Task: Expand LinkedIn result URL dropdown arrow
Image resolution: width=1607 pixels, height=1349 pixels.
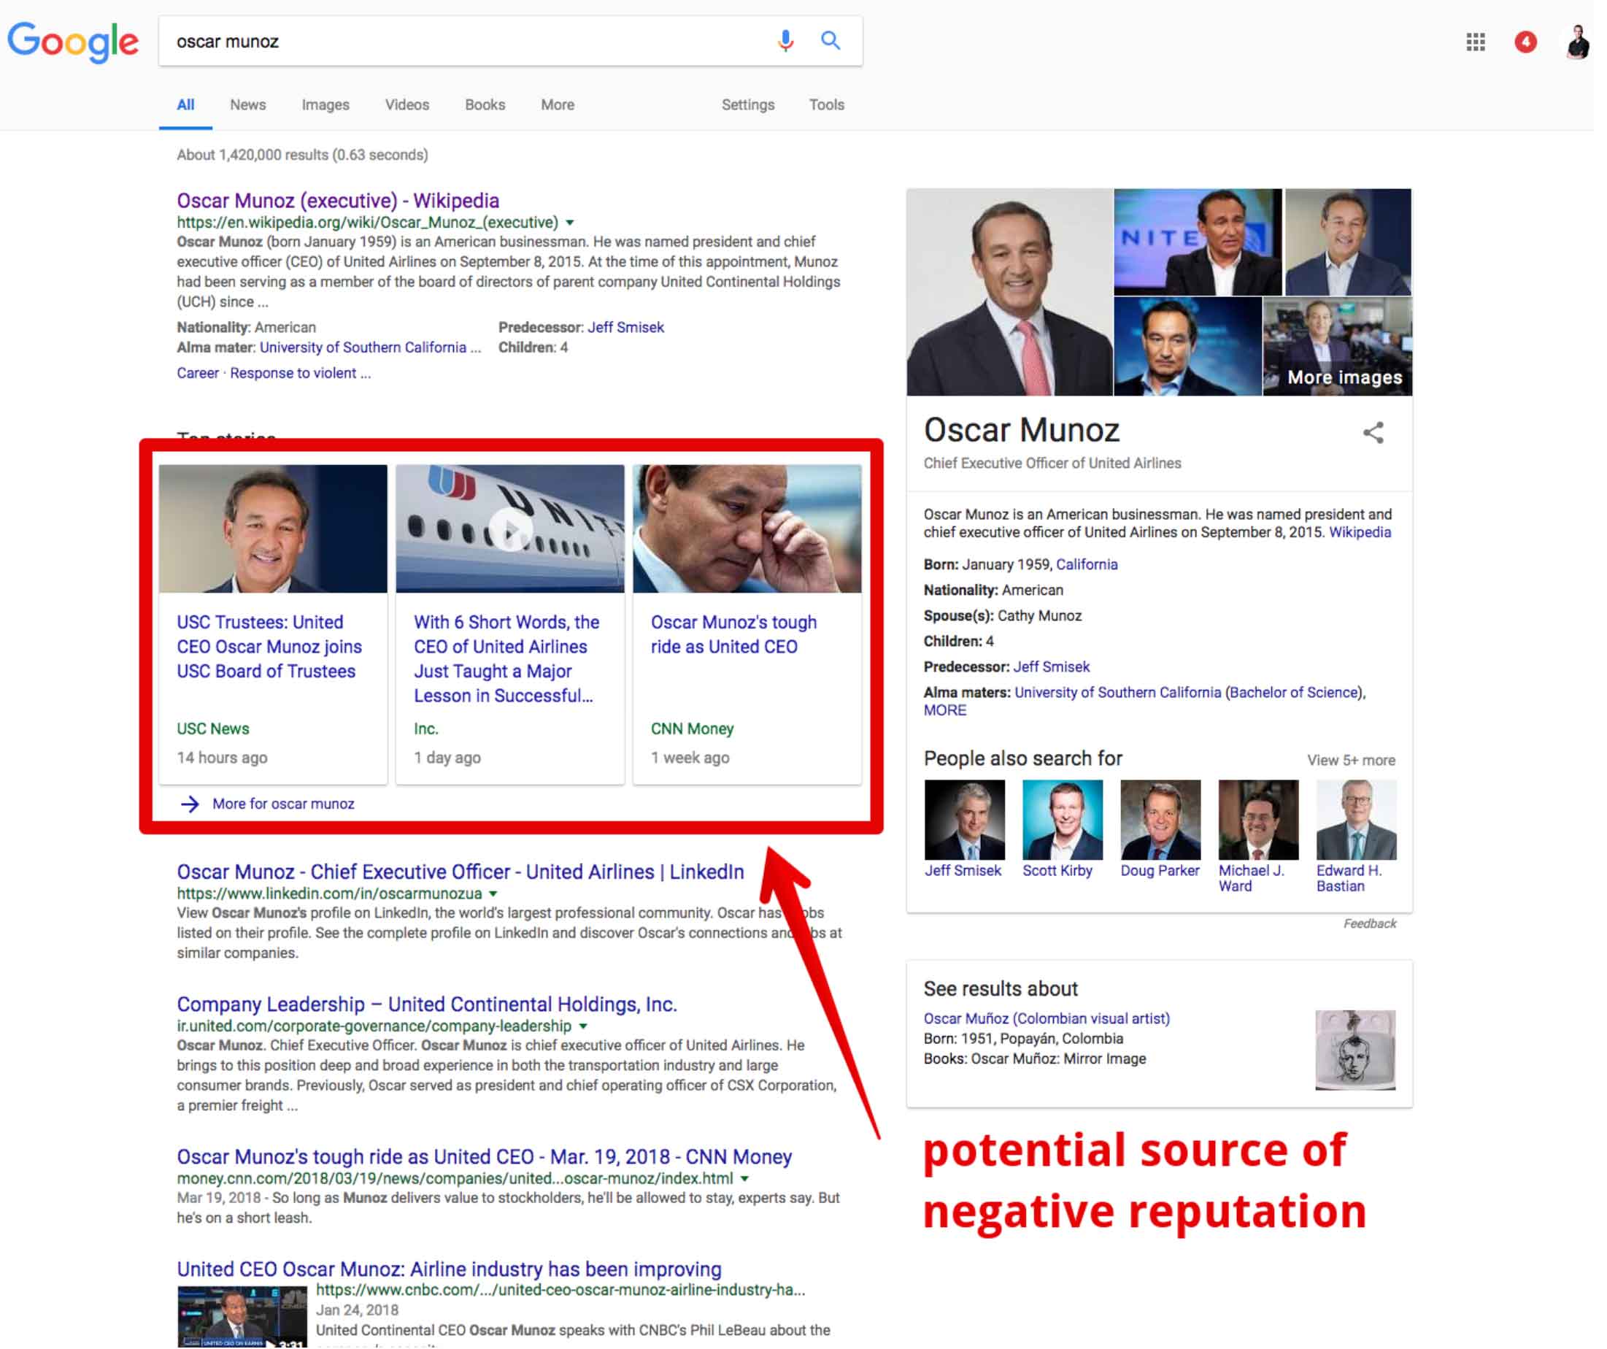Action: (493, 895)
